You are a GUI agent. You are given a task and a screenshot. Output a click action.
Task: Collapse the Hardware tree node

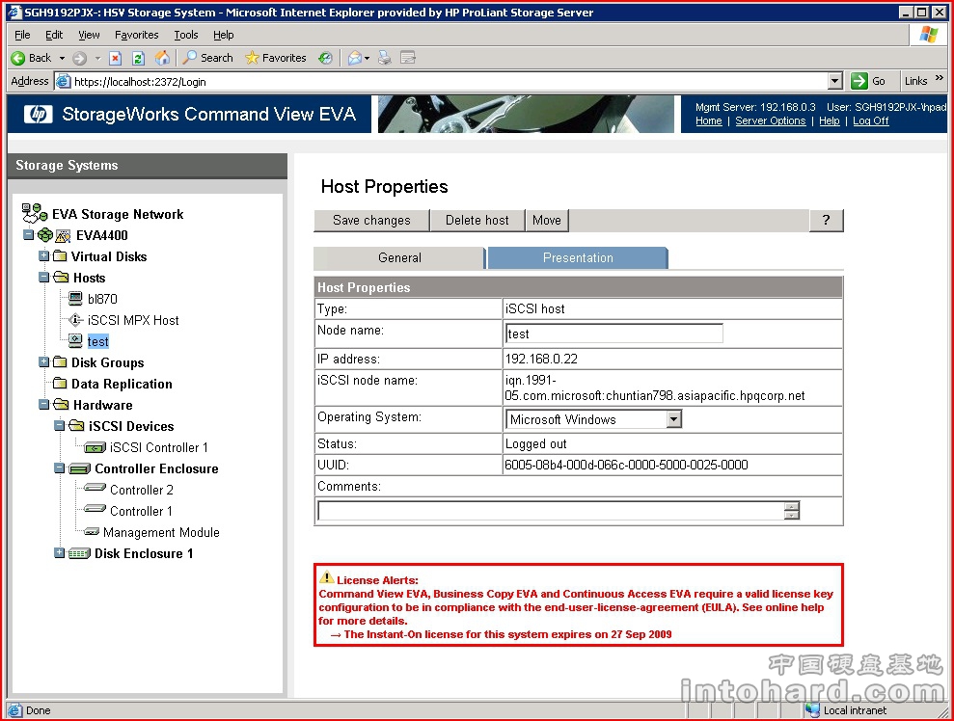[43, 404]
